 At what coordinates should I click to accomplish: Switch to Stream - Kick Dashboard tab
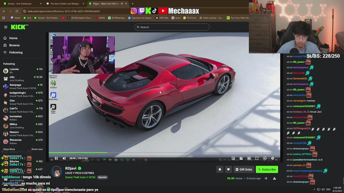[23, 4]
